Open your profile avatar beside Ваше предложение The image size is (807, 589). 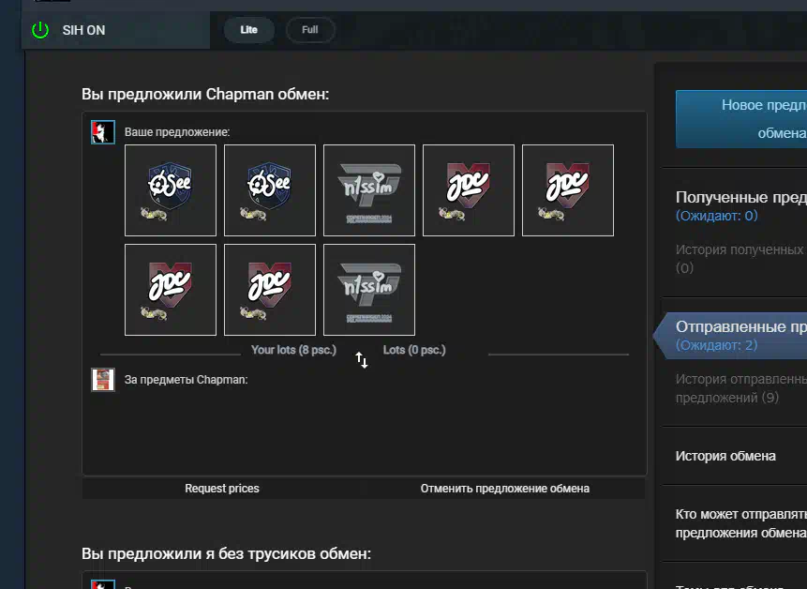(x=103, y=132)
